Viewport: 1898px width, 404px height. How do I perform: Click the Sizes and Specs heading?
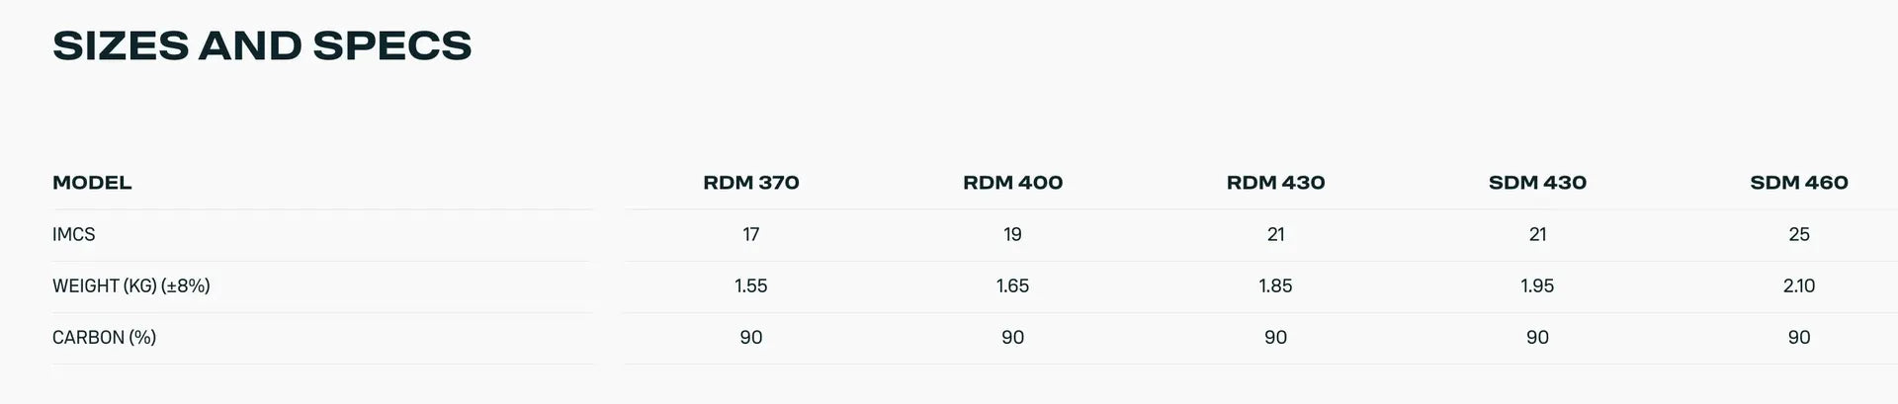tap(262, 45)
